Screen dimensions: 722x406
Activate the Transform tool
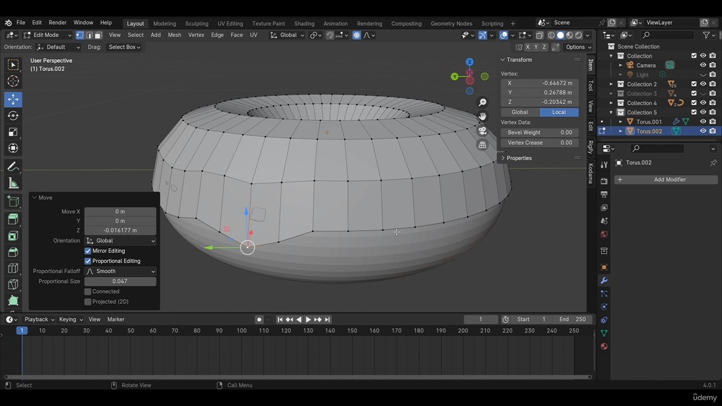tap(13, 148)
